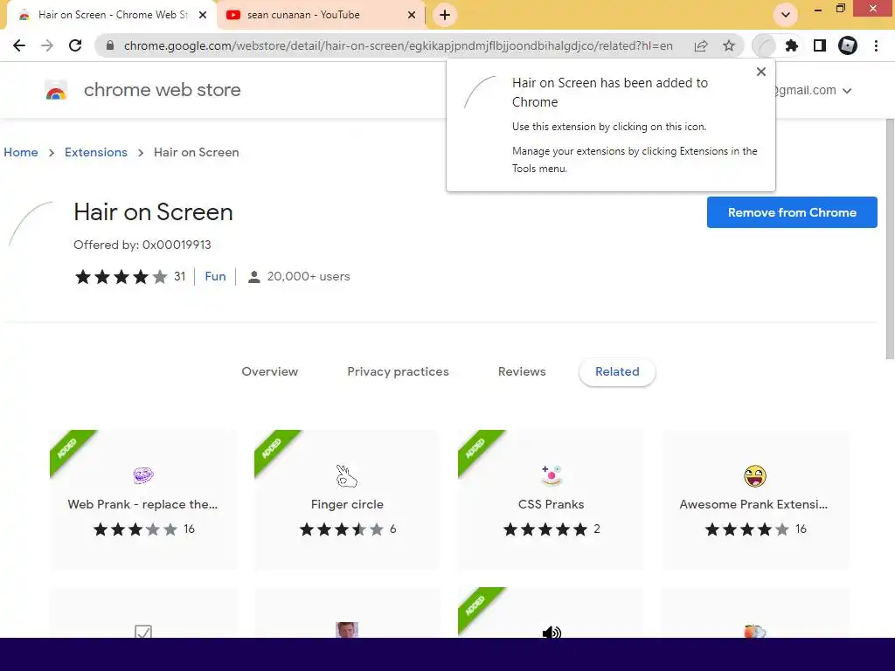Click the 20,000+ users text
The width and height of the screenshot is (895, 671).
[309, 276]
